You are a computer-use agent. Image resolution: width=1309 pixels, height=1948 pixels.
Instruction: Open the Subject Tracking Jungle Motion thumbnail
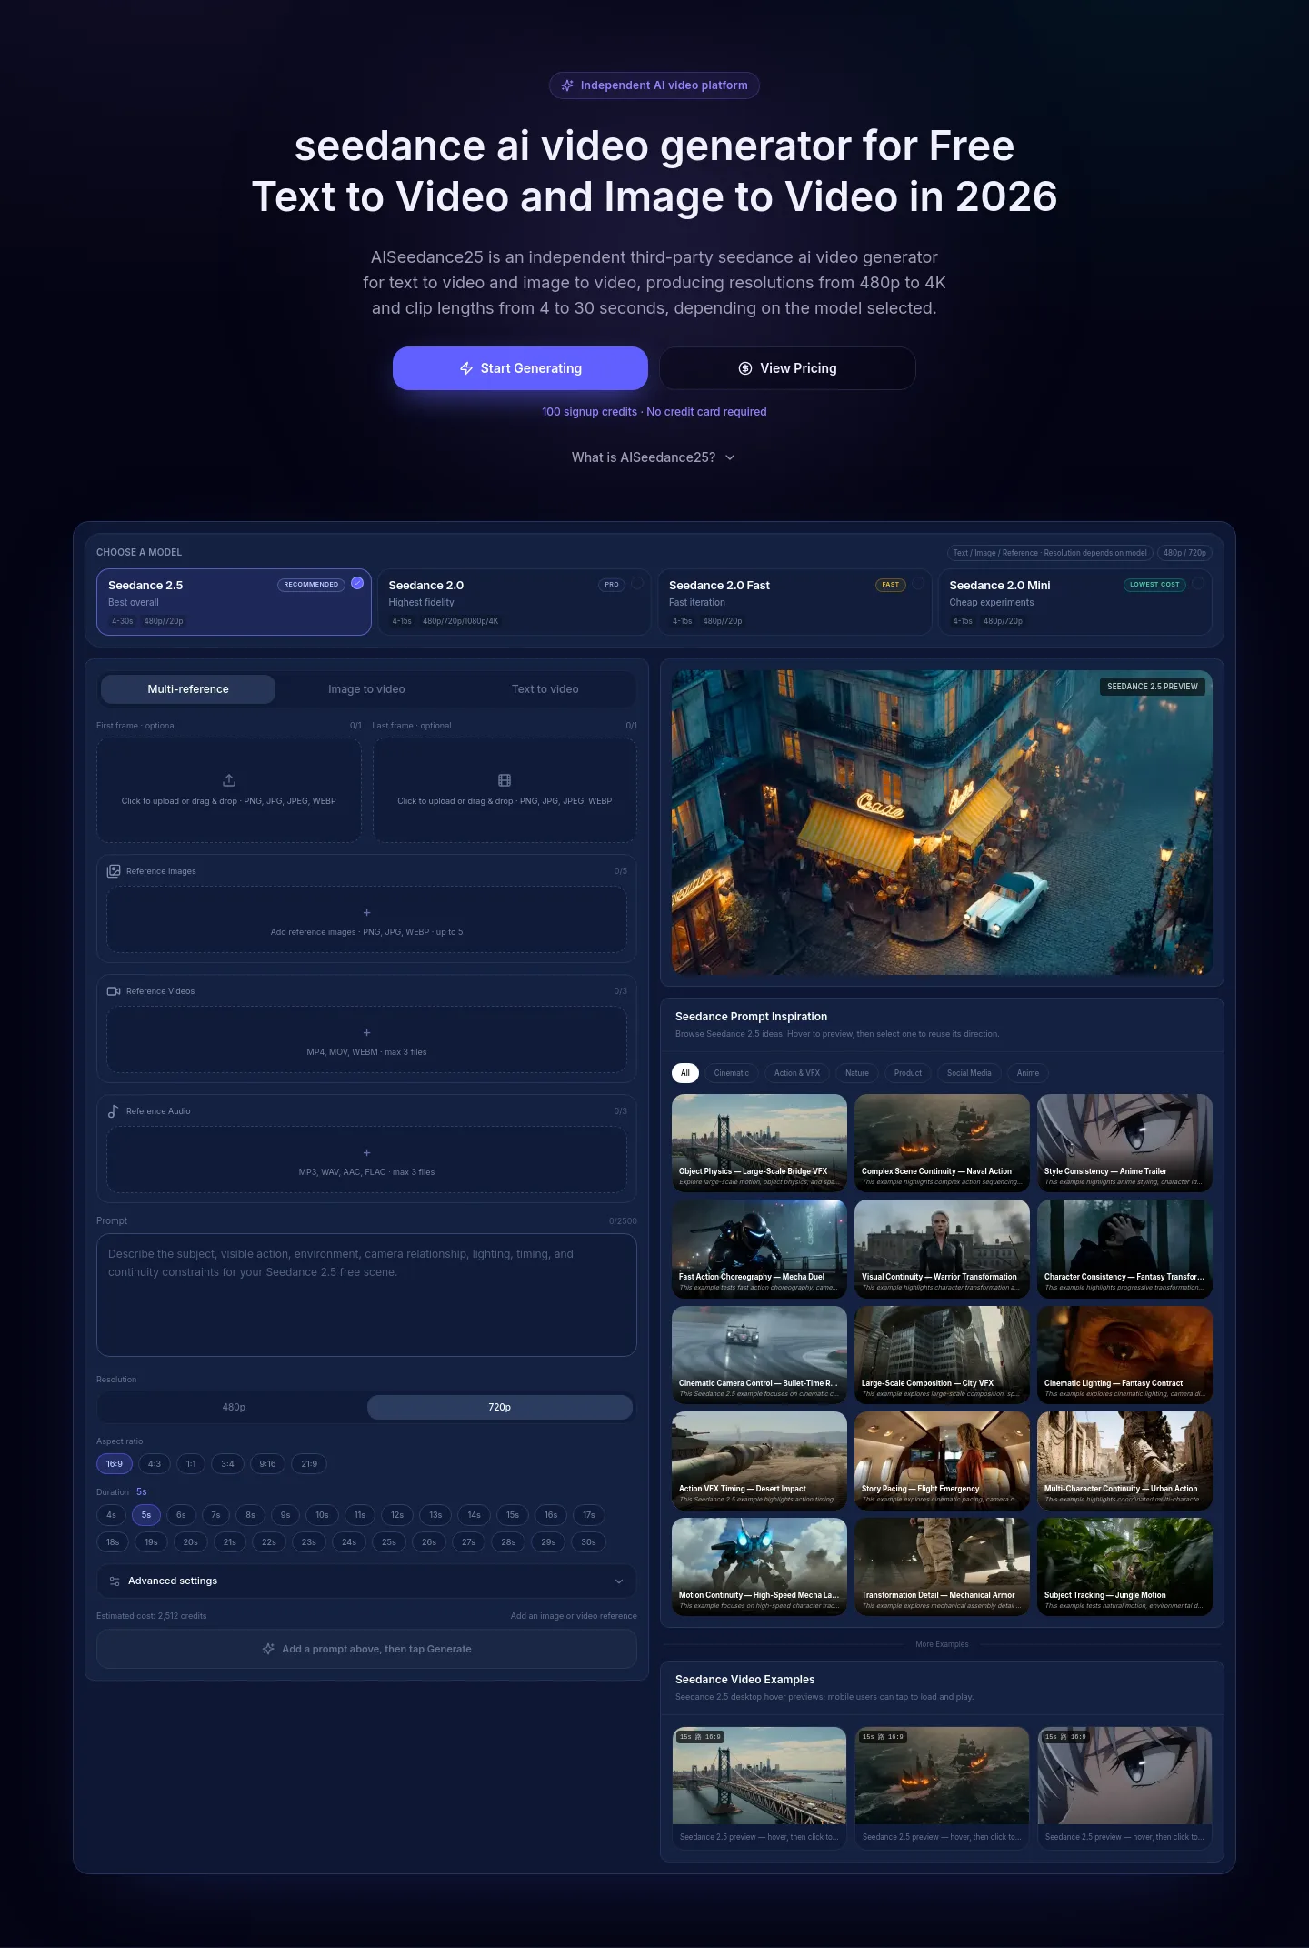tap(1124, 1567)
